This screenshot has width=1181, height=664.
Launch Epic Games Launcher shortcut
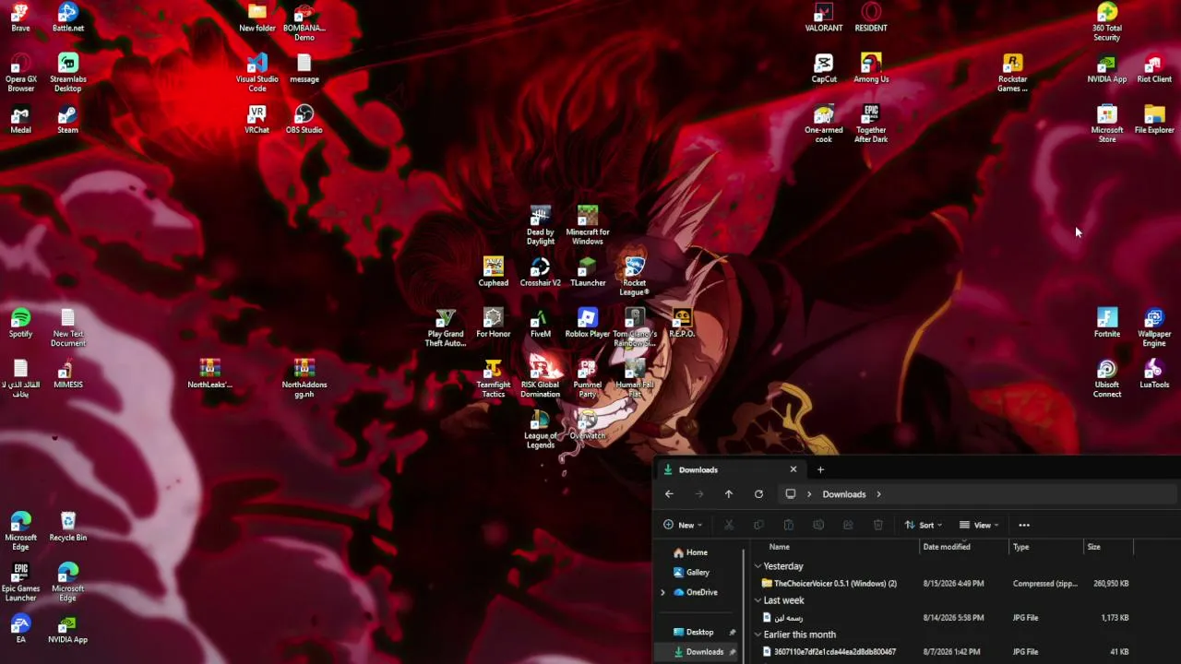point(20,582)
